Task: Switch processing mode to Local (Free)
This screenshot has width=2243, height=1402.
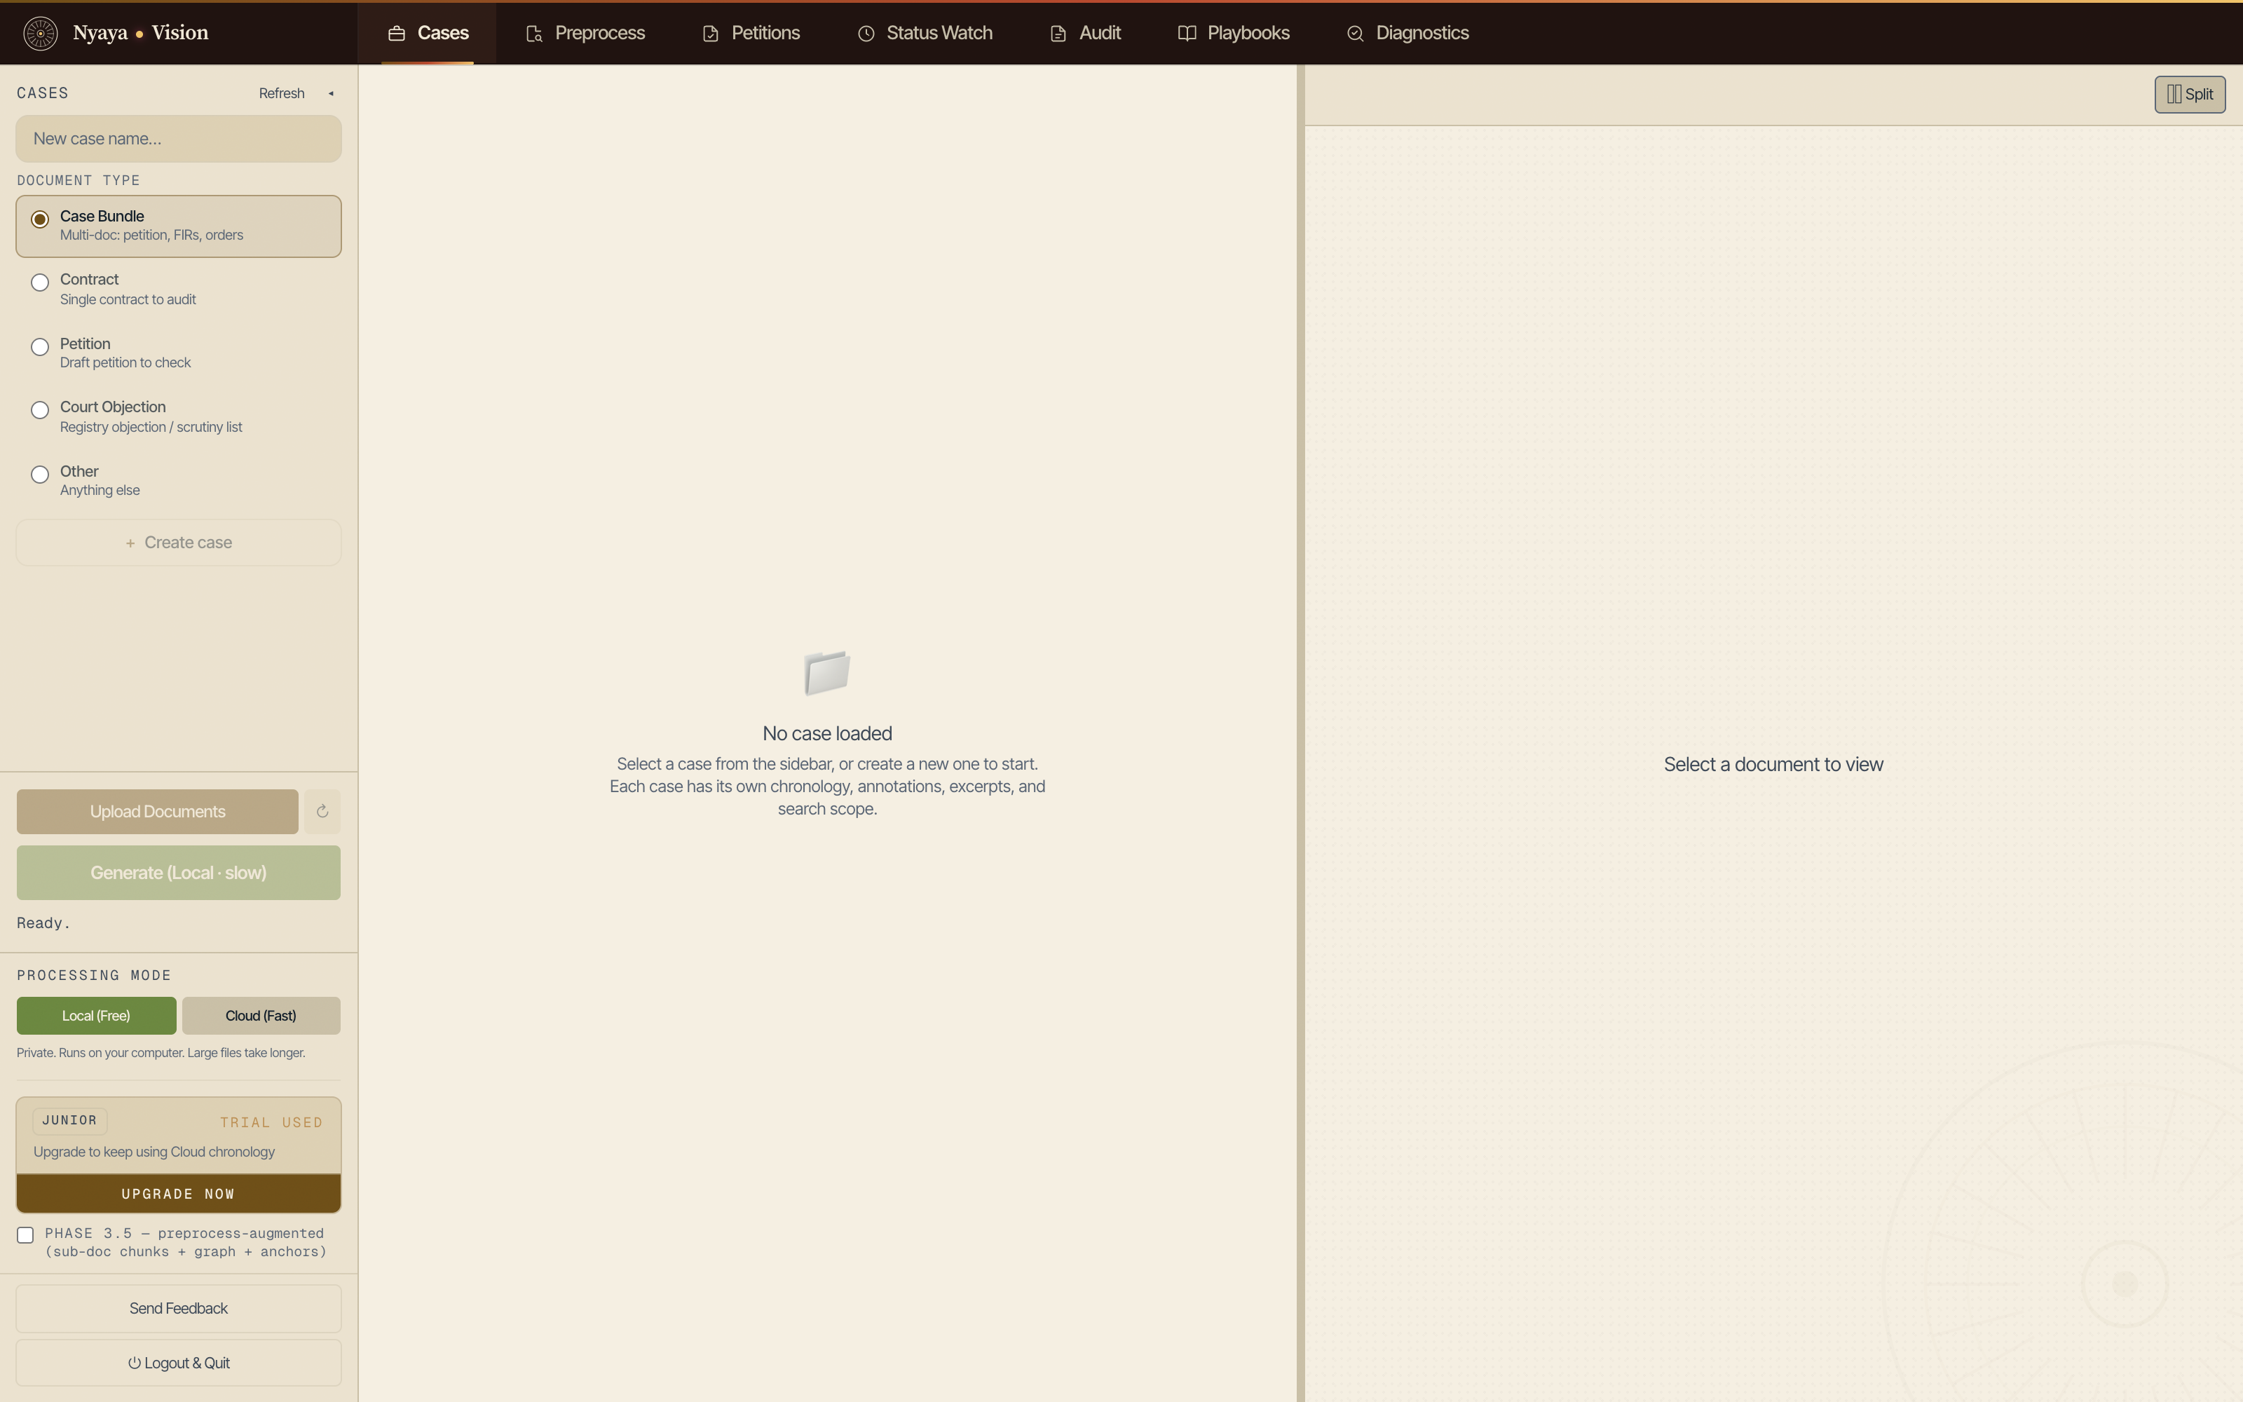Action: tap(97, 1016)
